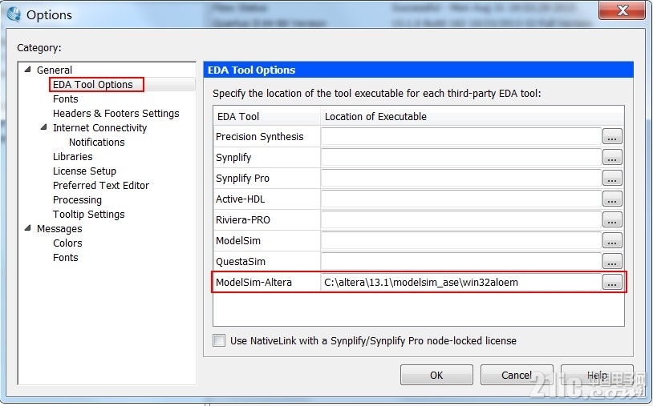Open the License Setup category
This screenshot has height=406, width=653.
coord(84,171)
